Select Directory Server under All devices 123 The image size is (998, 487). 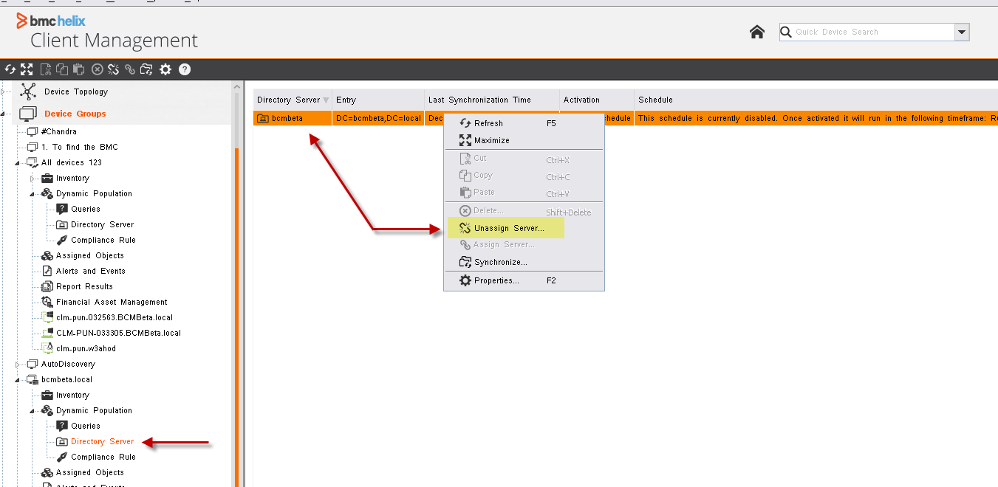click(x=103, y=224)
